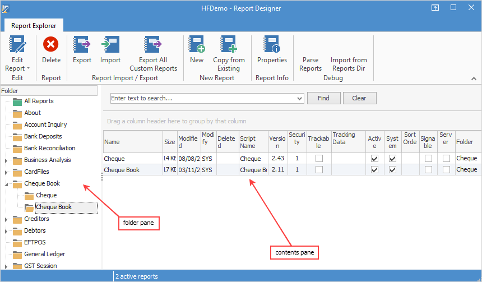This screenshot has width=482, height=282.
Task: Click the Cheque subfolder icon
Action: coord(29,196)
